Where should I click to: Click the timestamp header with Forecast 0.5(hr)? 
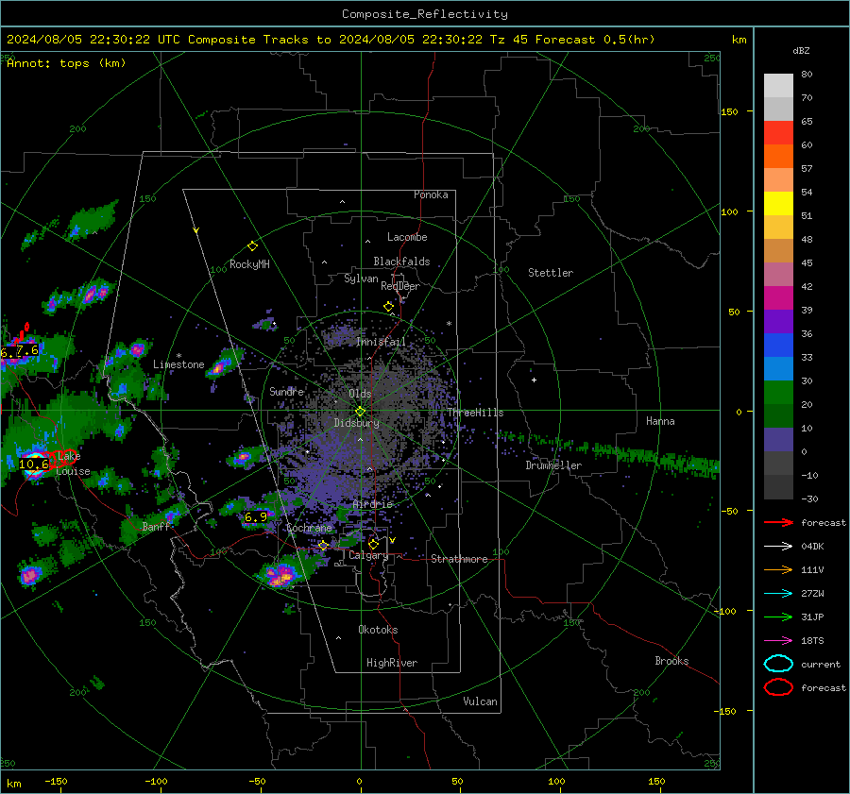331,40
